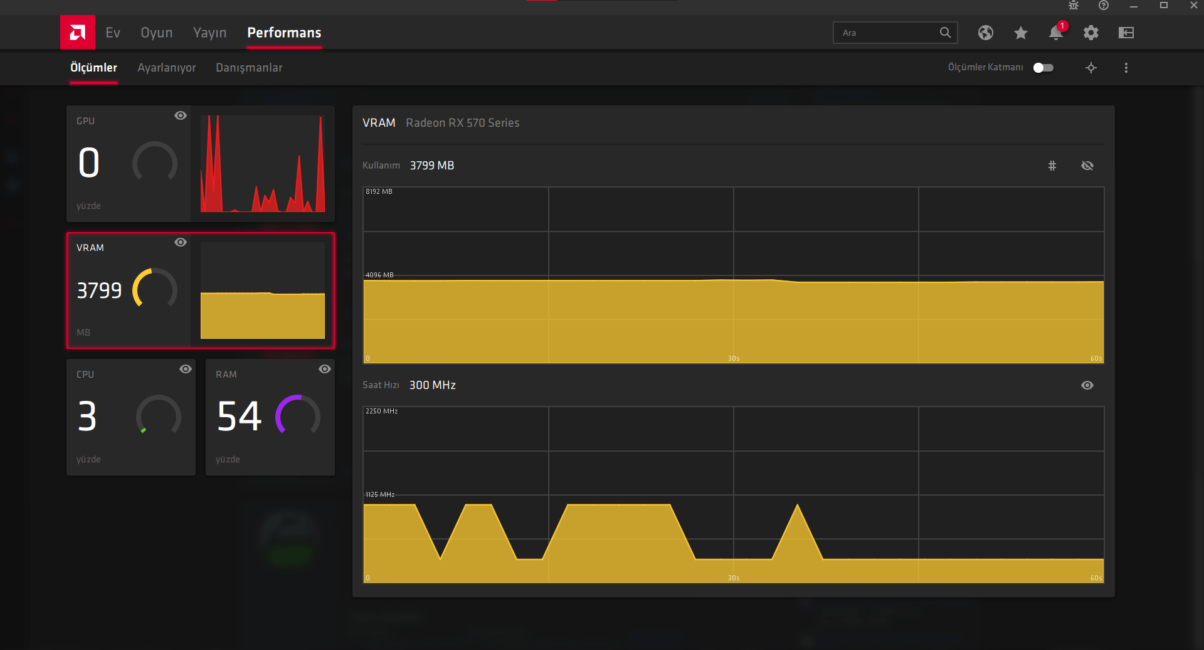Toggle the sidebar panel icon
This screenshot has width=1204, height=650.
(x=1126, y=33)
